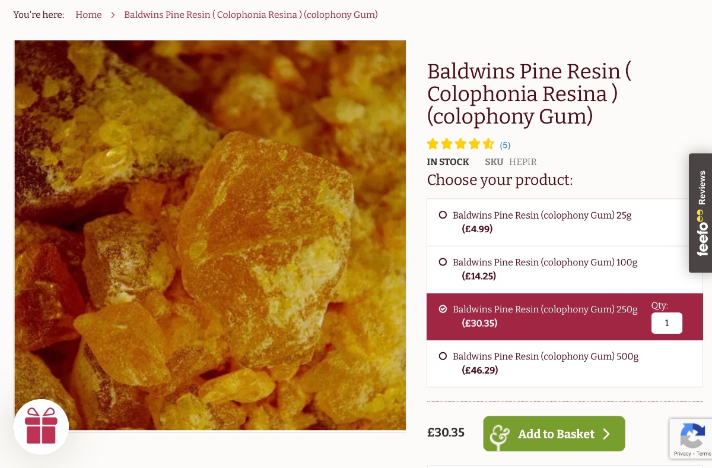The height and width of the screenshot is (468, 712).
Task: Click the £46.29 price of 500g option
Action: pos(479,371)
